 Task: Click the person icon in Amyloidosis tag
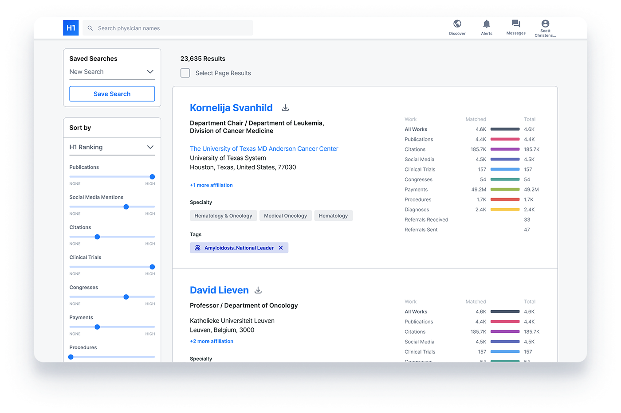(x=198, y=248)
